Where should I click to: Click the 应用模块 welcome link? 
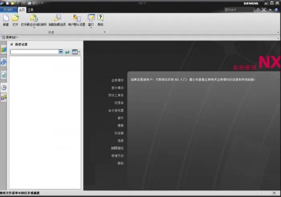(118, 80)
